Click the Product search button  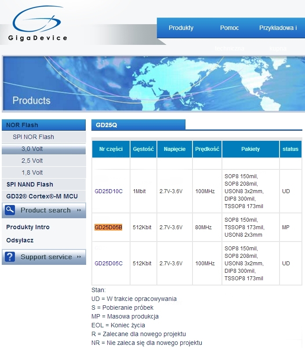44,210
